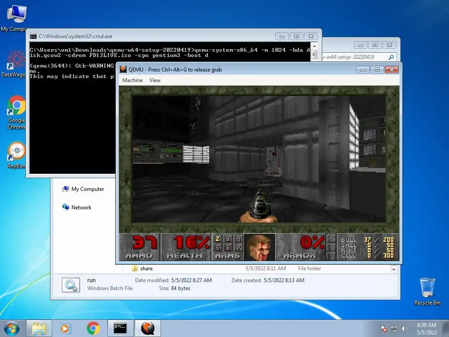Click the cmd window scroll up arrow
The image size is (449, 337).
314,46
